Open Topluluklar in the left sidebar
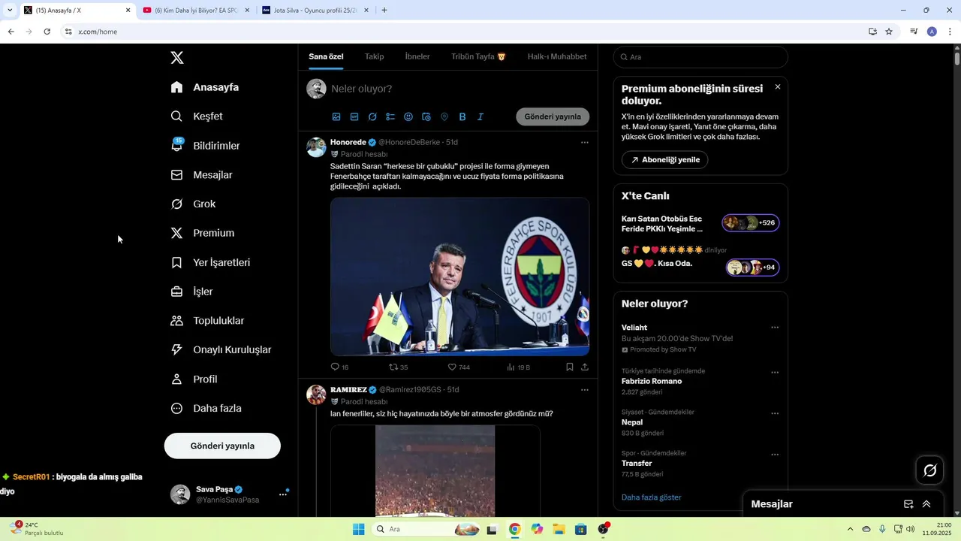This screenshot has height=541, width=961. [208, 321]
